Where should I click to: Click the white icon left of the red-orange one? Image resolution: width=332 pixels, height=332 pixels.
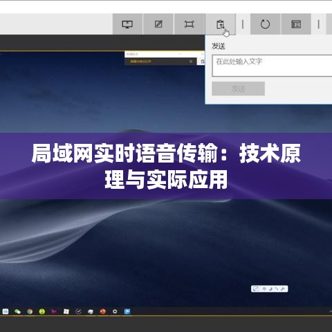coord(91,312)
